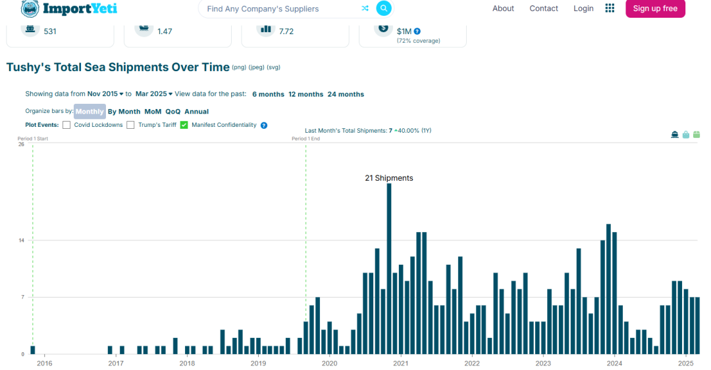
Task: Download the chart as svg
Action: pyautogui.click(x=273, y=68)
